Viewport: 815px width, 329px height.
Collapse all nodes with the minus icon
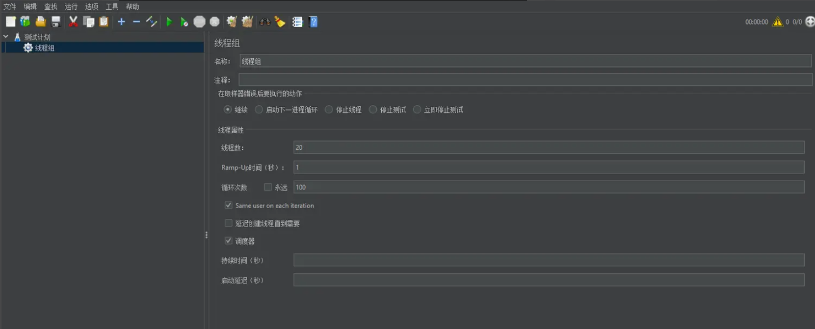point(136,22)
